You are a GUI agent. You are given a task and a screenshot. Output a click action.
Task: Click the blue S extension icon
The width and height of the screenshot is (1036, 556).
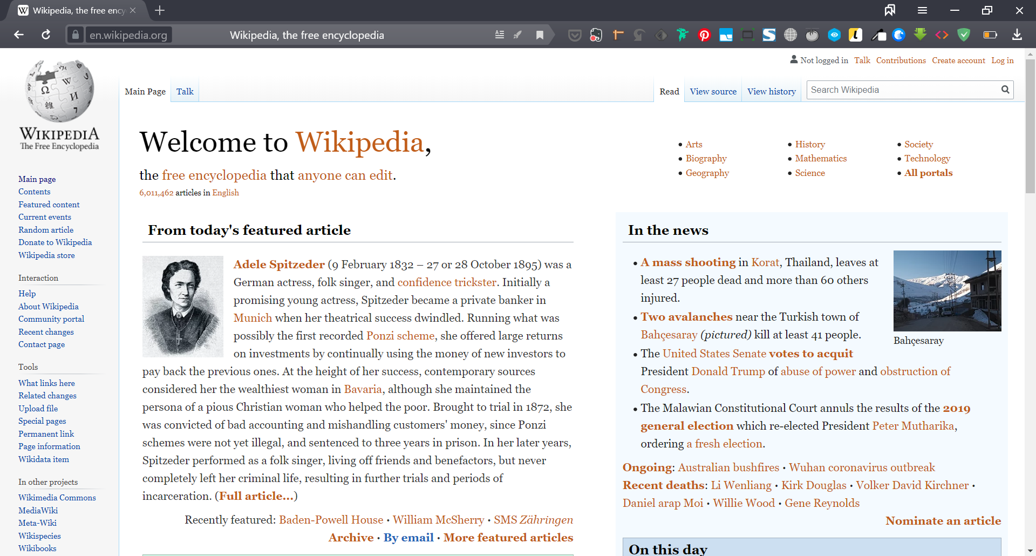tap(769, 35)
